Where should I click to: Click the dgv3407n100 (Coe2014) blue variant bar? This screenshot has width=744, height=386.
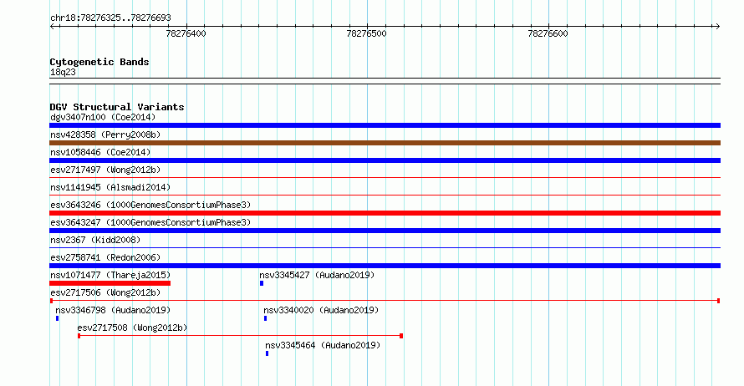[x=385, y=125]
